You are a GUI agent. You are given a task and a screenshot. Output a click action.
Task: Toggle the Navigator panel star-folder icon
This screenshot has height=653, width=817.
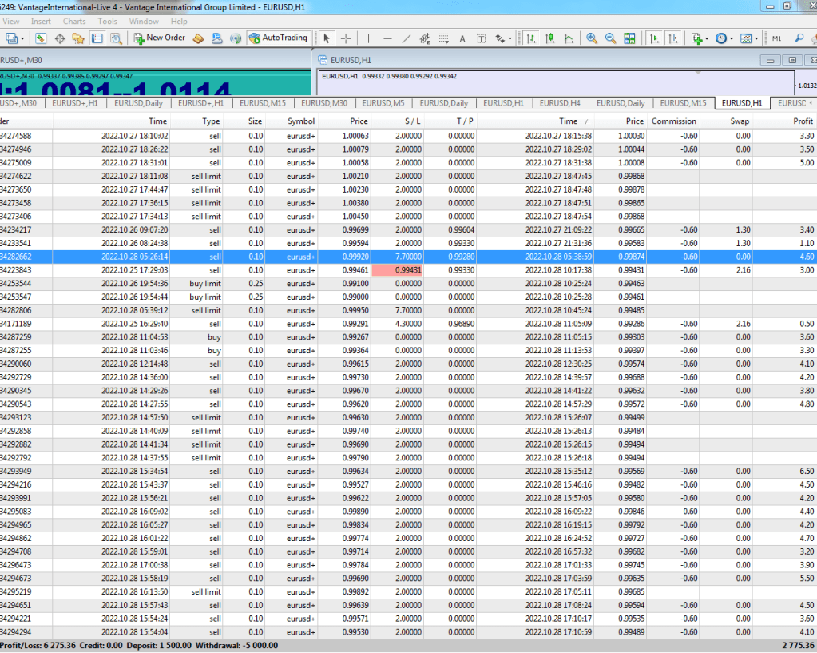(x=78, y=38)
